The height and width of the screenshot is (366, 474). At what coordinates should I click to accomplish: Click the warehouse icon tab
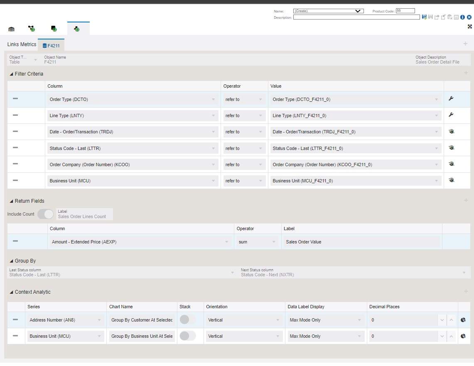point(11,29)
